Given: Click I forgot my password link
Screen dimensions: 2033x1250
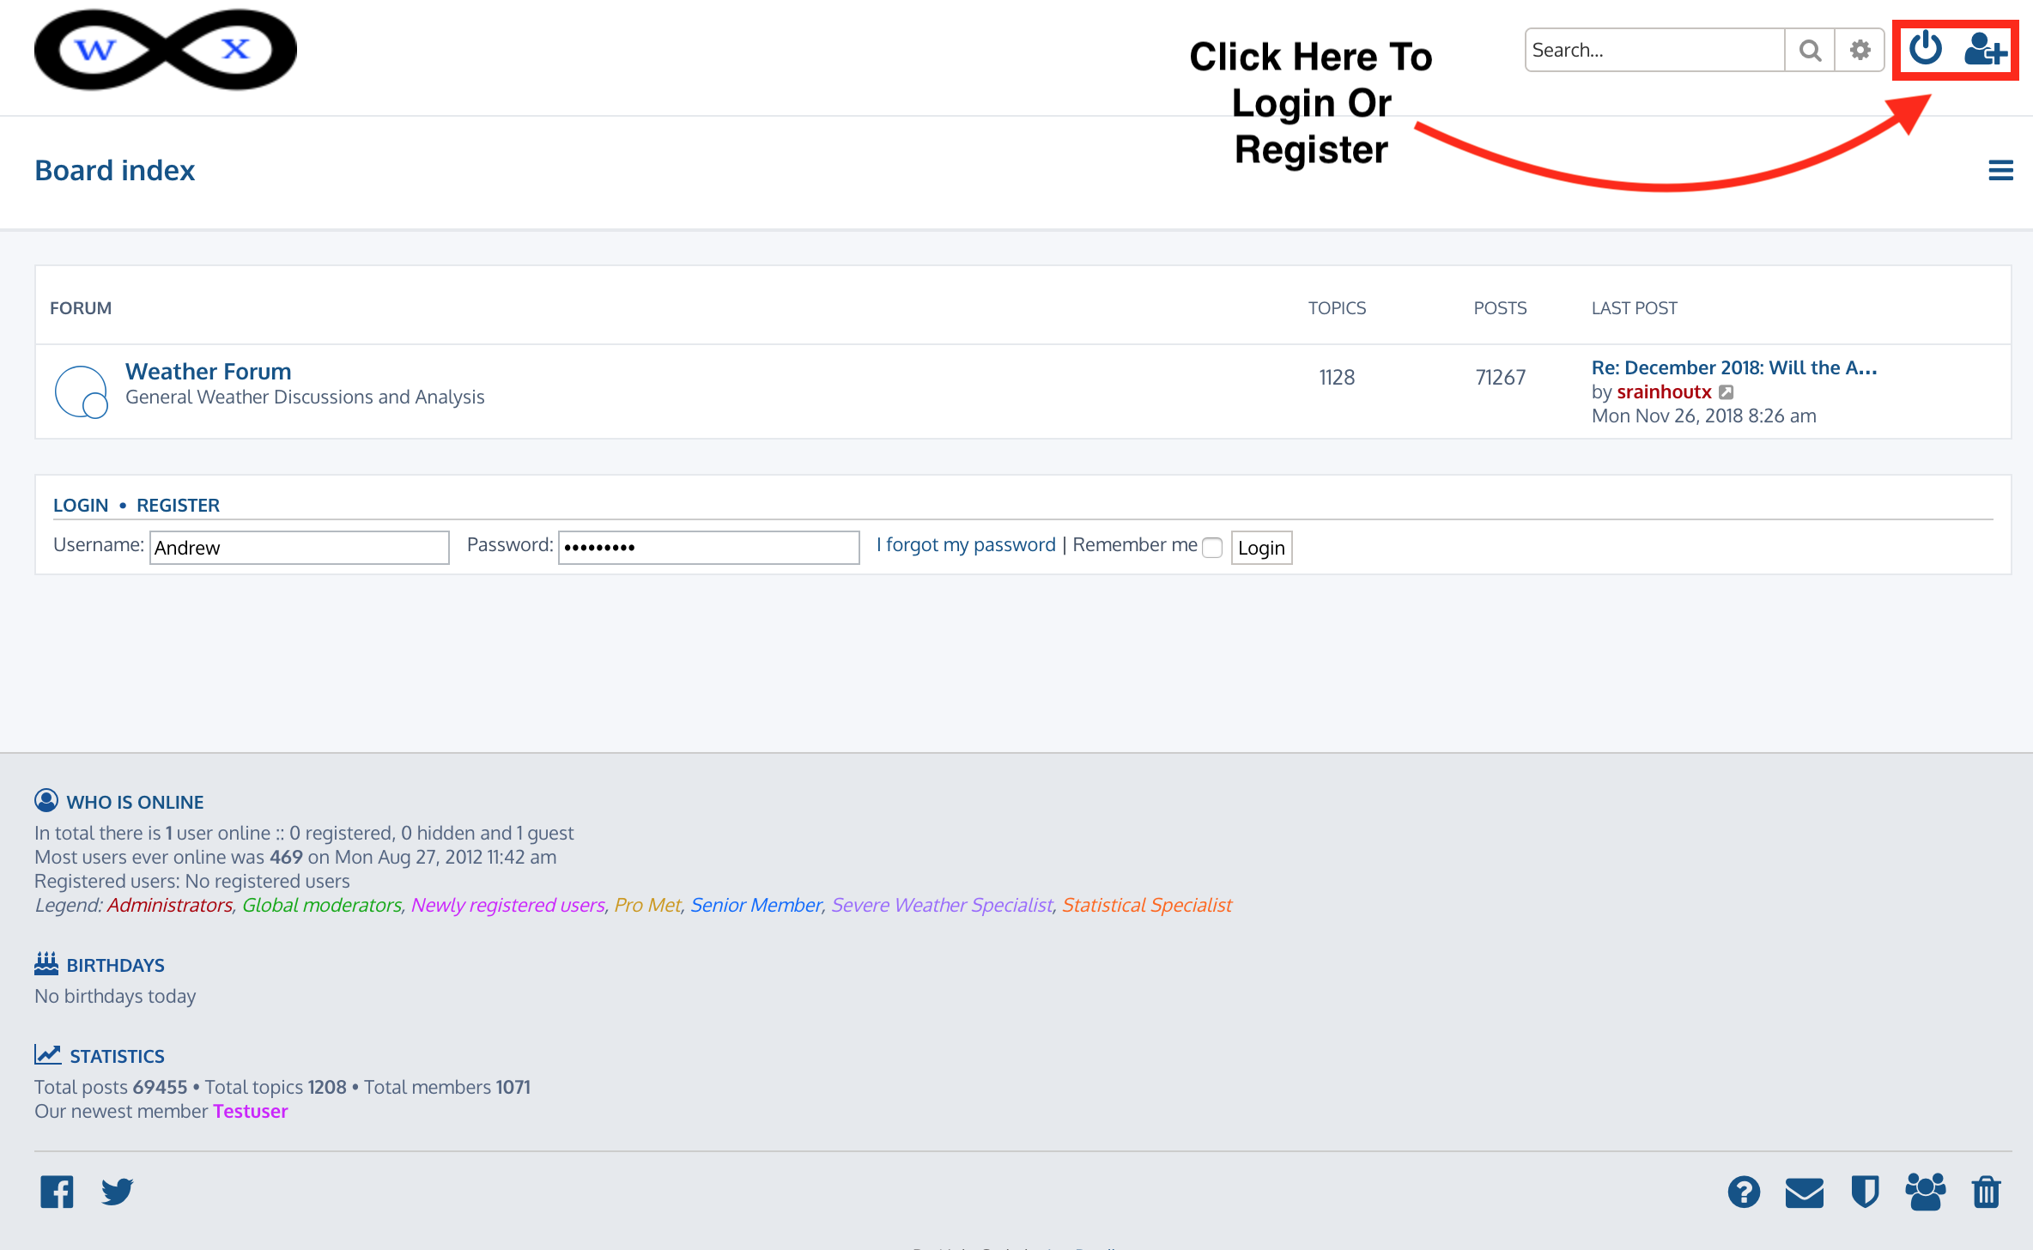Looking at the screenshot, I should pos(966,545).
